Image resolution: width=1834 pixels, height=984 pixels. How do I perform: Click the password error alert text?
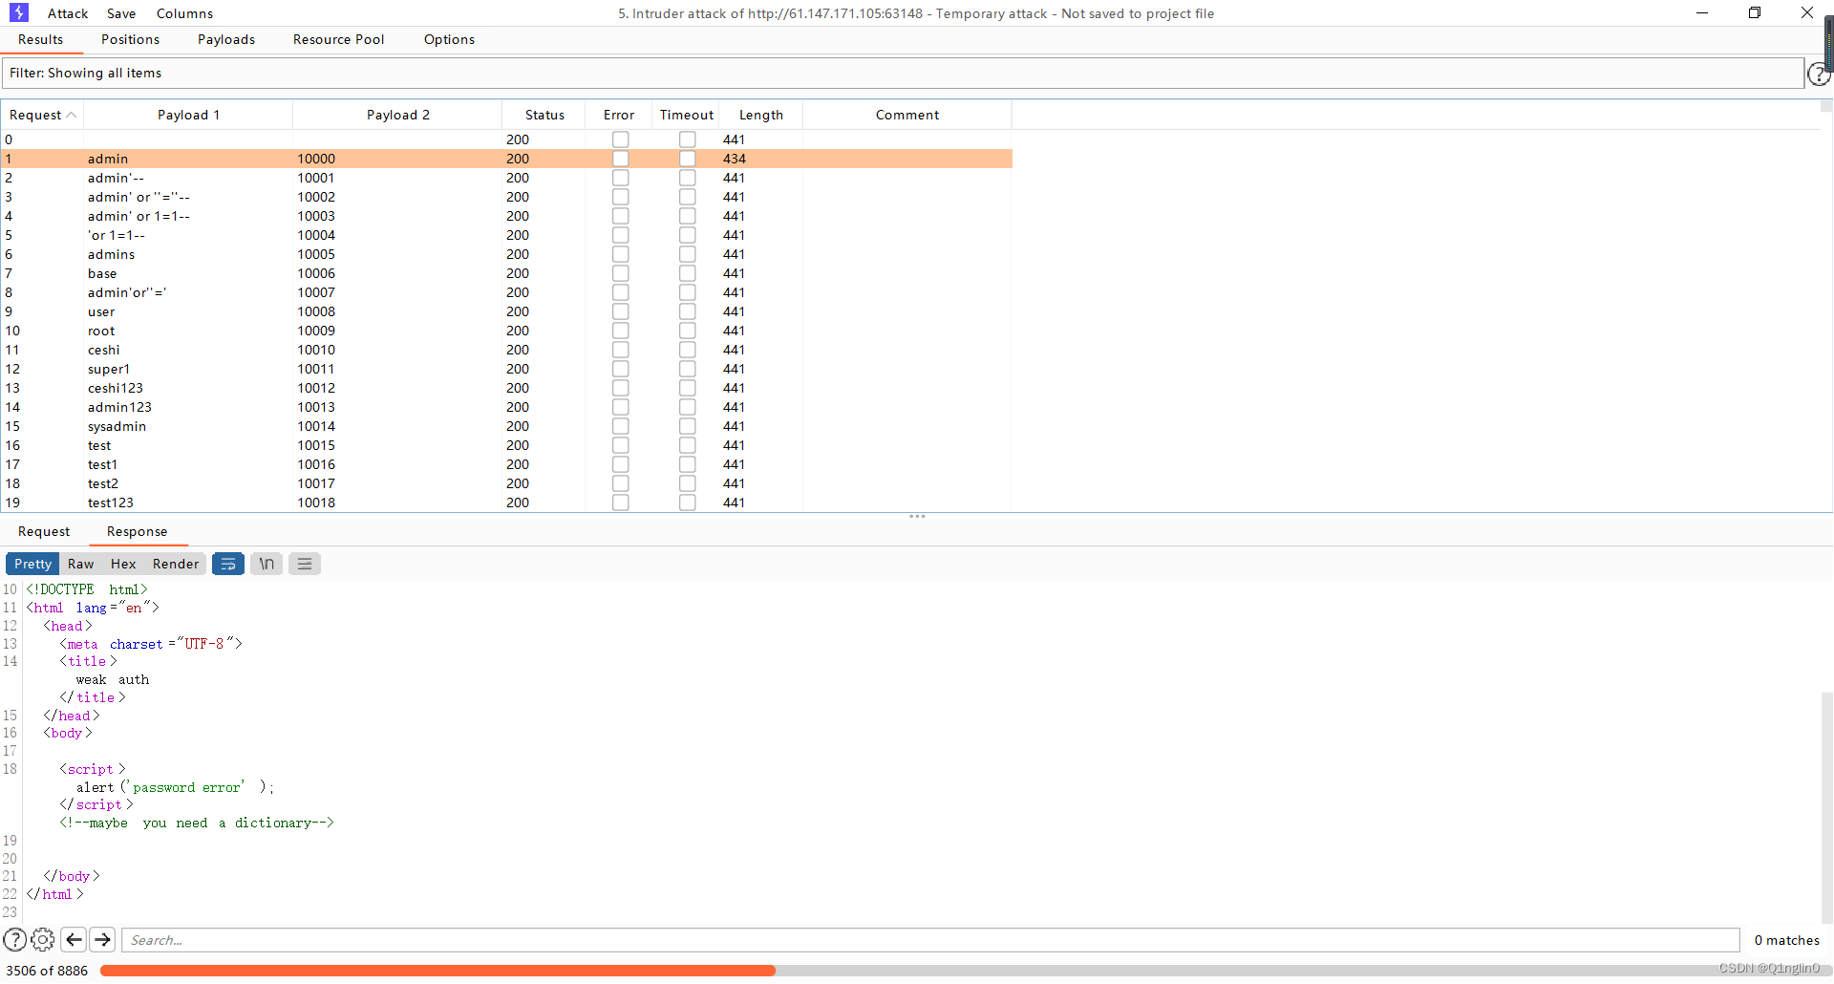coord(187,787)
